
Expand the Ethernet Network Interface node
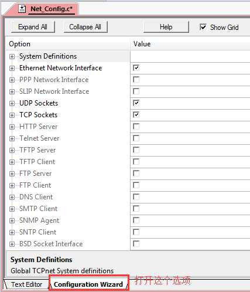click(x=12, y=68)
